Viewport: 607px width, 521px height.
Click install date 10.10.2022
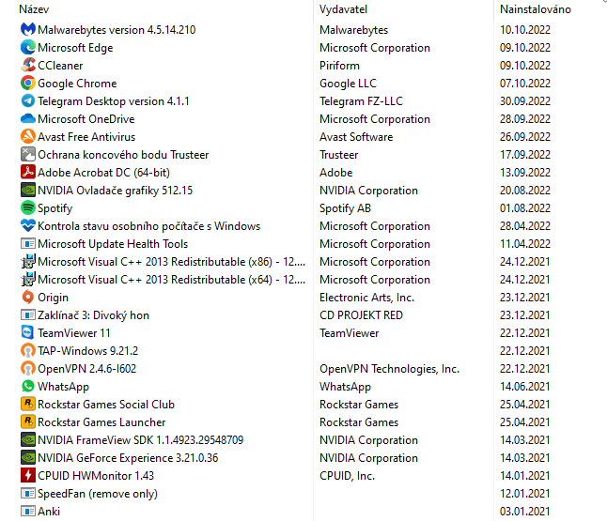point(525,30)
